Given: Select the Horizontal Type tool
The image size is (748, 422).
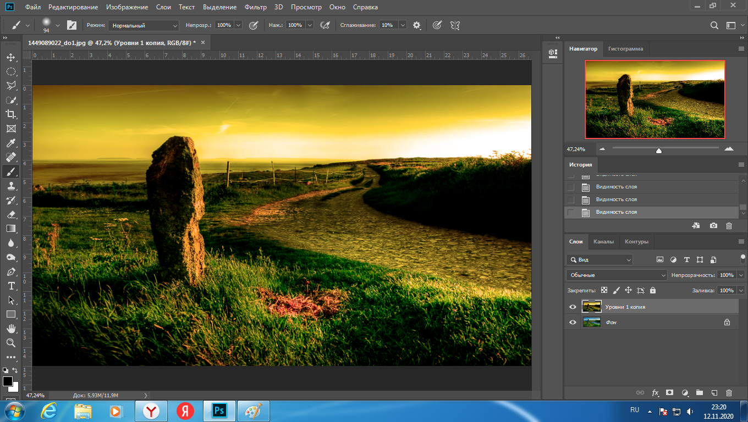Looking at the screenshot, I should coord(11,286).
